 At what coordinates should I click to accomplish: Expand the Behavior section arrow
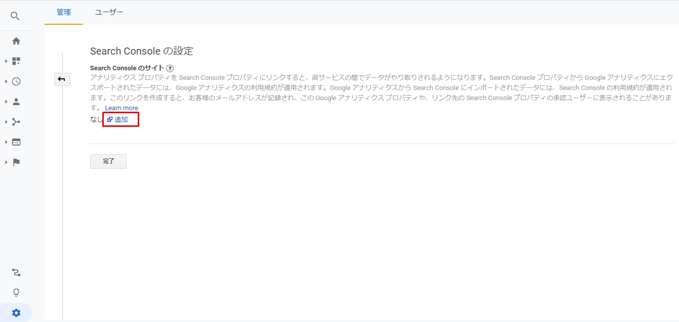point(6,142)
